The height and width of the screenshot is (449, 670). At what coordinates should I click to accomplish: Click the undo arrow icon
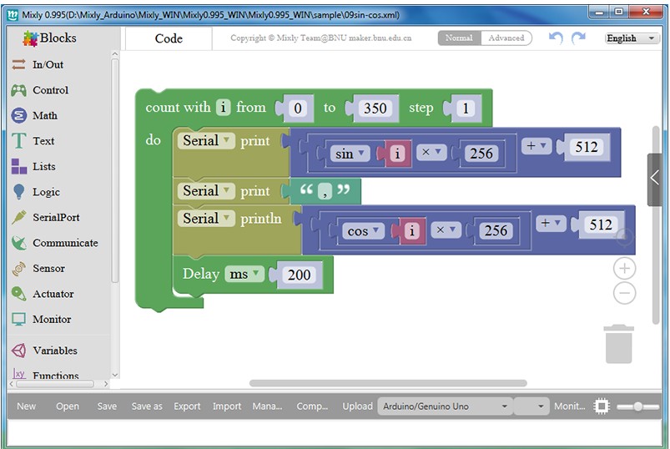coord(556,38)
